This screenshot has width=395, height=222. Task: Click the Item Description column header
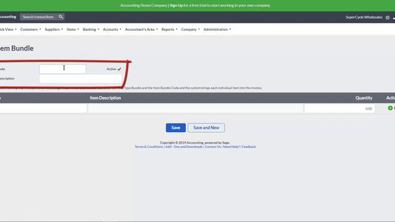[x=106, y=98]
